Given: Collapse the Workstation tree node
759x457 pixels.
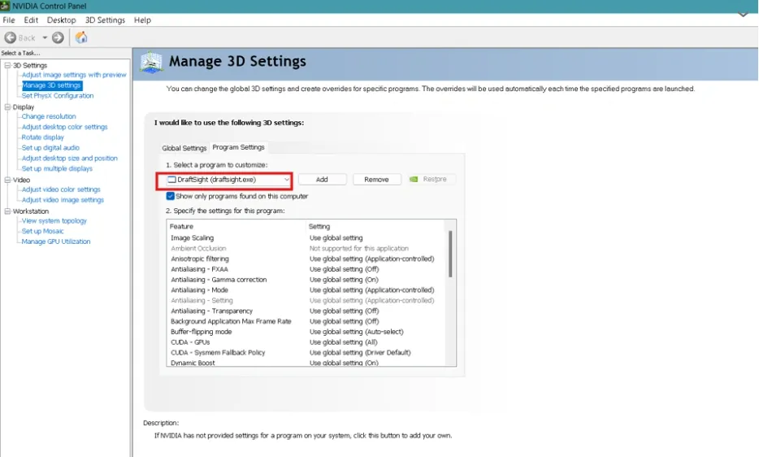Looking at the screenshot, I should pos(7,211).
